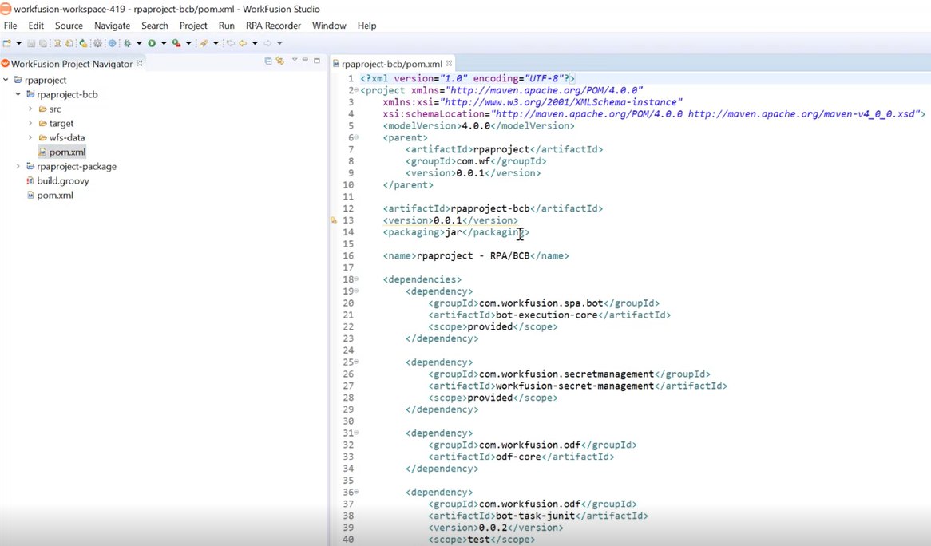Click the Last Edit Location icon

pos(231,43)
